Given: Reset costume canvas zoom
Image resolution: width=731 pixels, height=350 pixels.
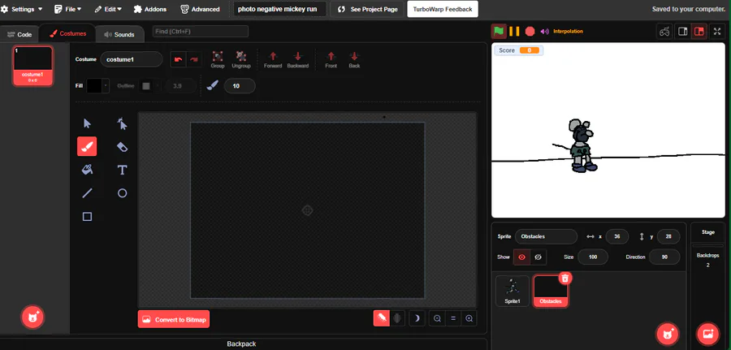Looking at the screenshot, I should tap(453, 319).
